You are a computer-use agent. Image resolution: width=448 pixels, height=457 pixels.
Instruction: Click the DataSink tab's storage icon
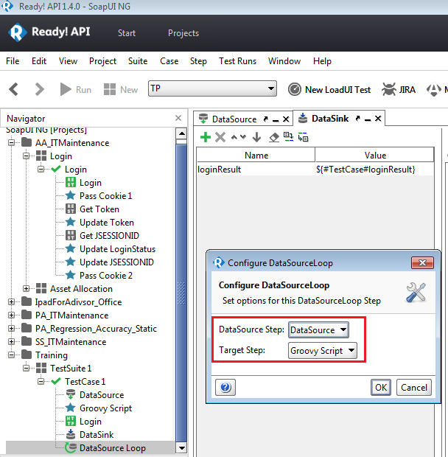[x=303, y=119]
